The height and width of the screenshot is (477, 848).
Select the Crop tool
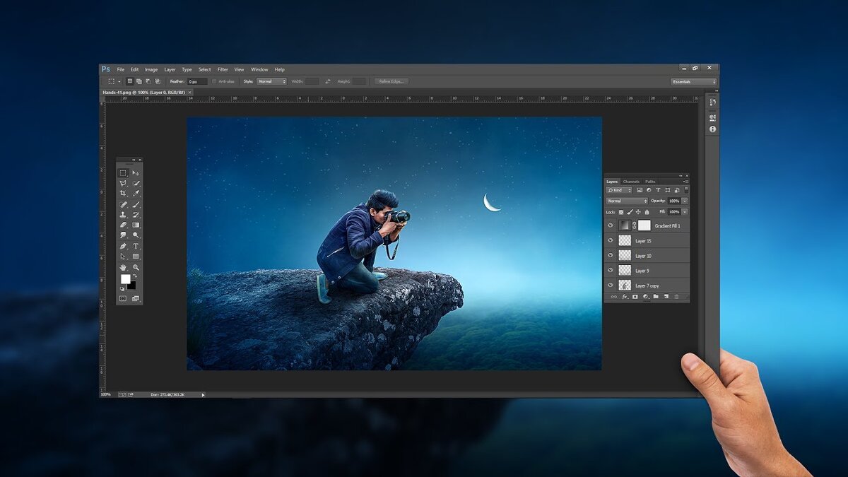click(123, 194)
